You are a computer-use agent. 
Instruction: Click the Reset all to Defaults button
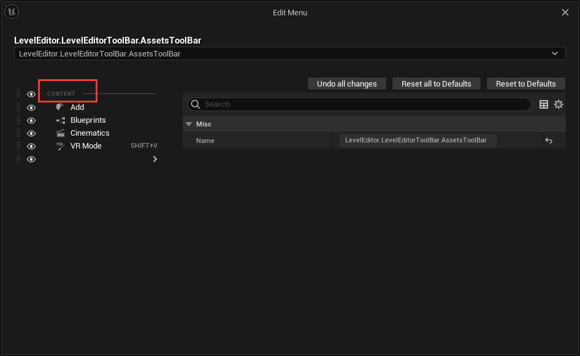pyautogui.click(x=436, y=83)
